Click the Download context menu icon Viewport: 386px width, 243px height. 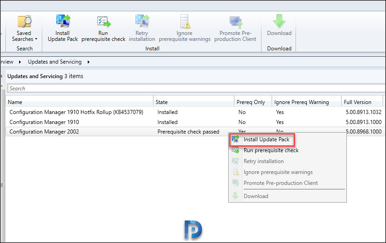pos(236,196)
